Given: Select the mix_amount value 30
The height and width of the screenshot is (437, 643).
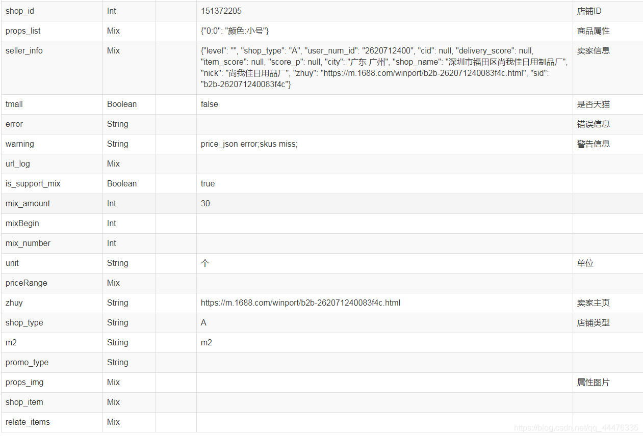Looking at the screenshot, I should click(x=205, y=204).
